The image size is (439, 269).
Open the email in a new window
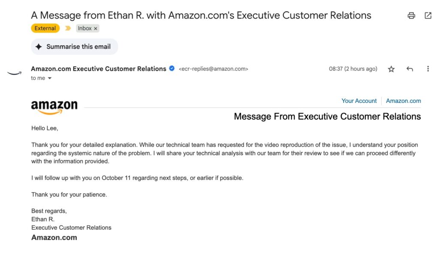click(427, 15)
